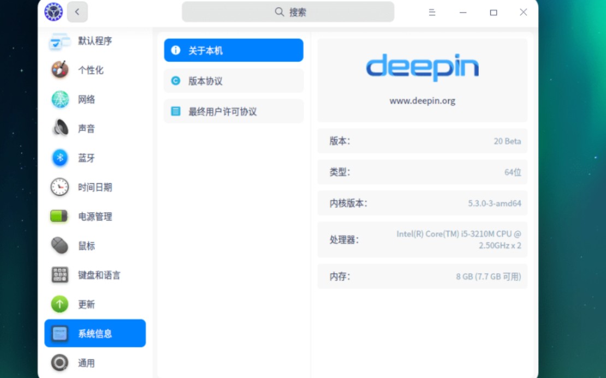The height and width of the screenshot is (378, 606).
Task: Open the Keyboard and Language (键盘和语言) icon
Action: click(60, 275)
